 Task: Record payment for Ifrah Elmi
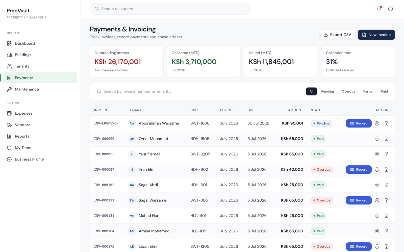(x=359, y=170)
